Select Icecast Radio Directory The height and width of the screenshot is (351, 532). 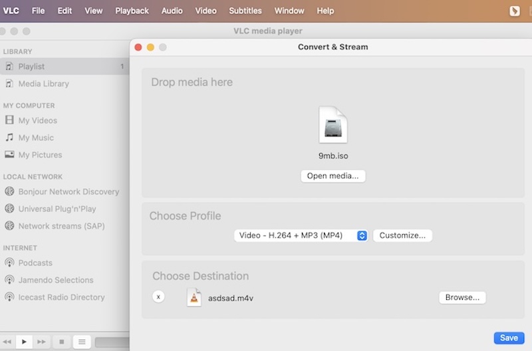tap(61, 297)
